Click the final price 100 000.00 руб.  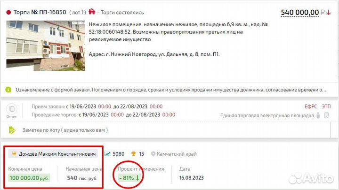29,178
